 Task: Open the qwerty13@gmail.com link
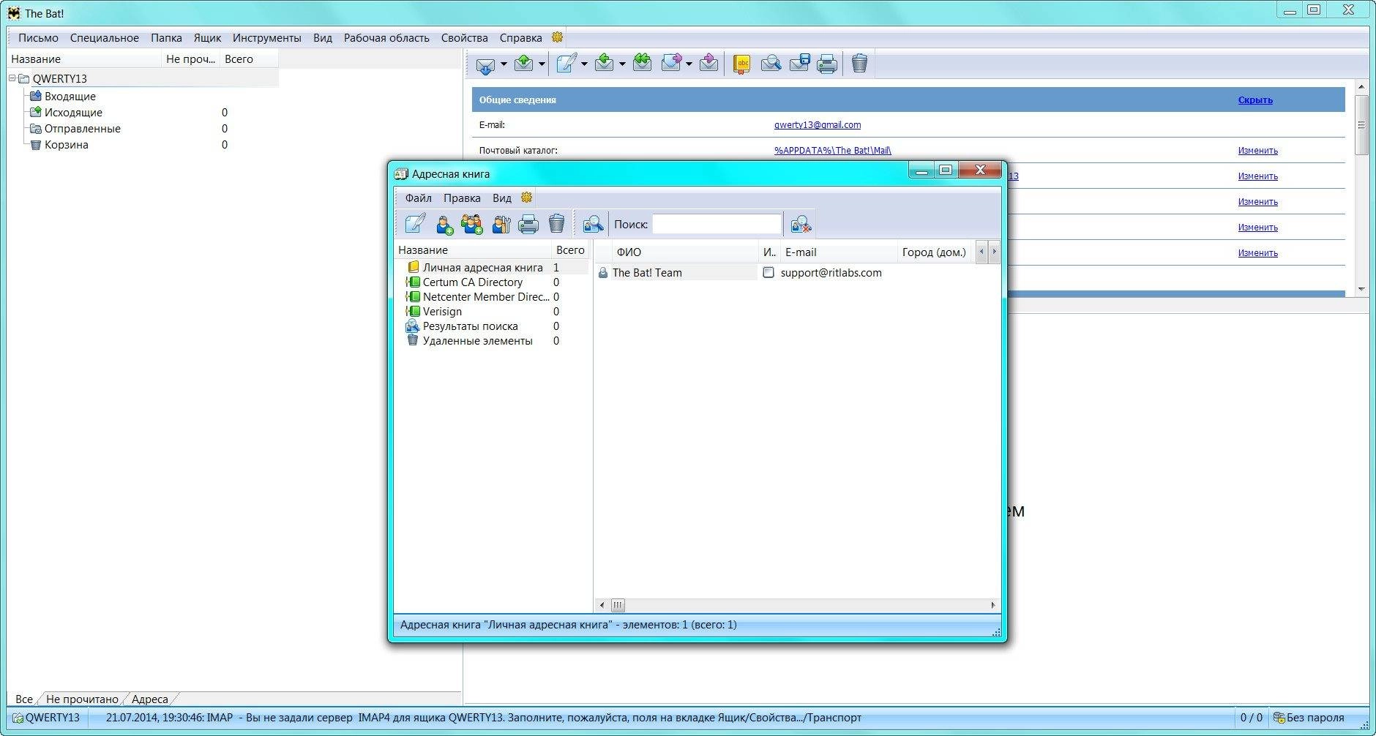pyautogui.click(x=818, y=125)
